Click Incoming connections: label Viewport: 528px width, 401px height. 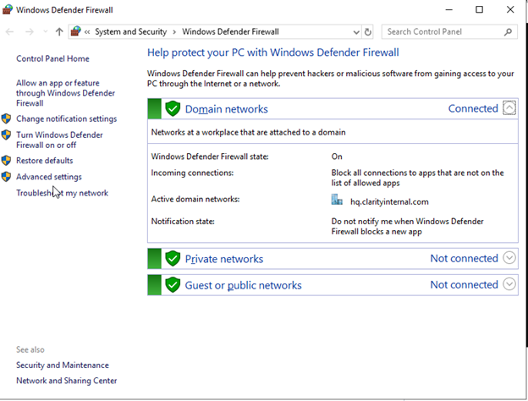[192, 173]
